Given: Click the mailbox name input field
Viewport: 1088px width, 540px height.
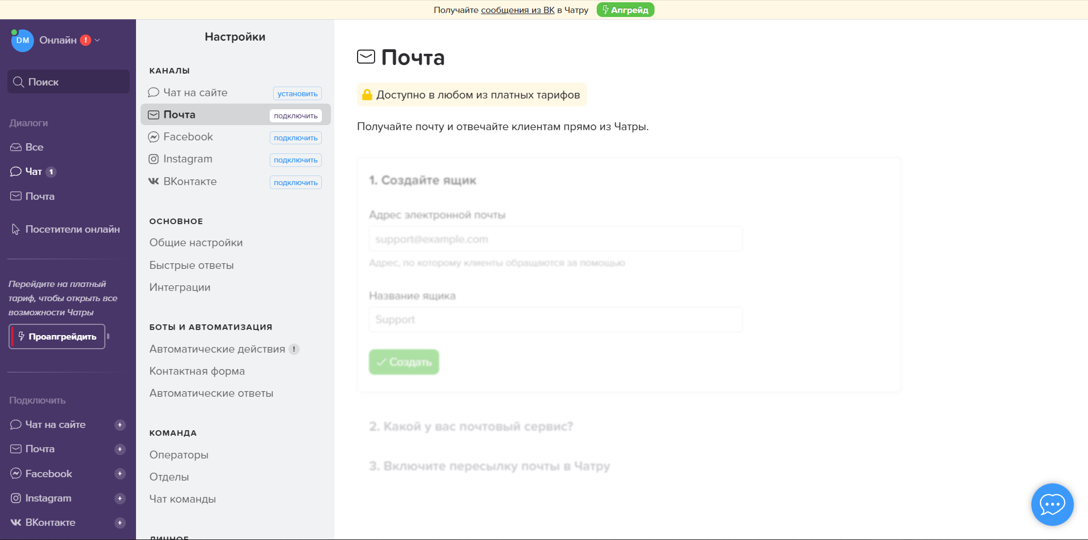Looking at the screenshot, I should pyautogui.click(x=555, y=320).
